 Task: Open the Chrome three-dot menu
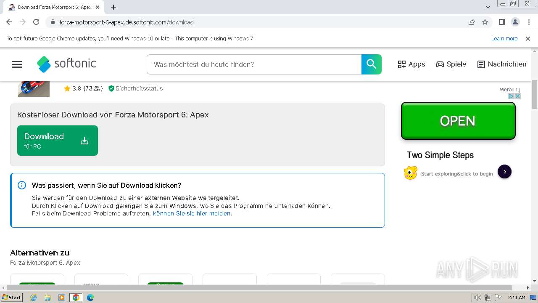click(x=528, y=22)
